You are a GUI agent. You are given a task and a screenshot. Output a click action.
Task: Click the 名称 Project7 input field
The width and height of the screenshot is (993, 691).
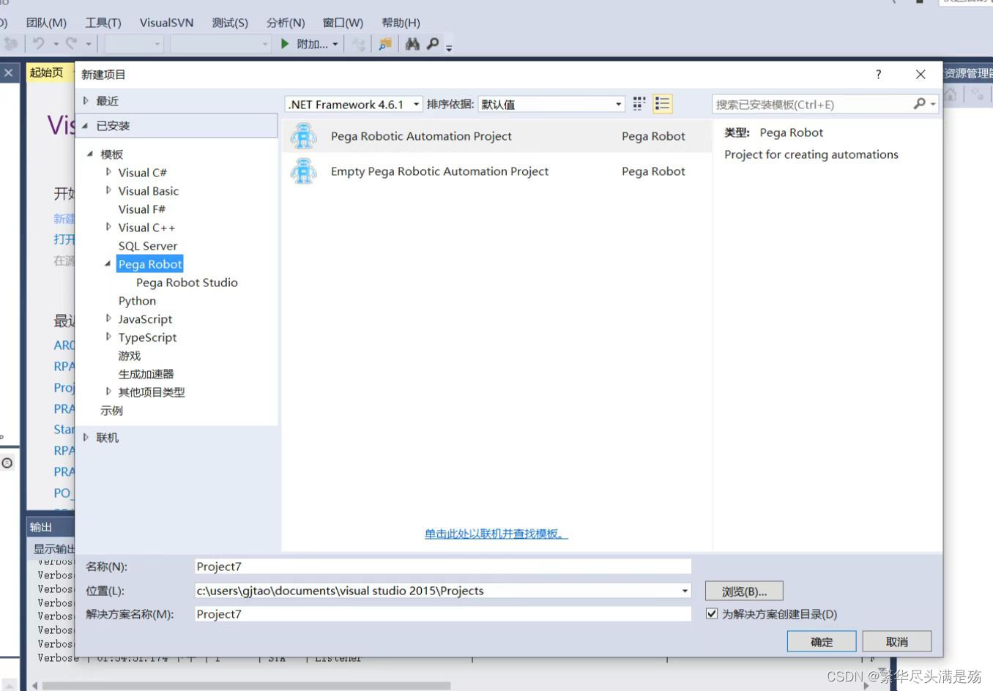(x=443, y=567)
